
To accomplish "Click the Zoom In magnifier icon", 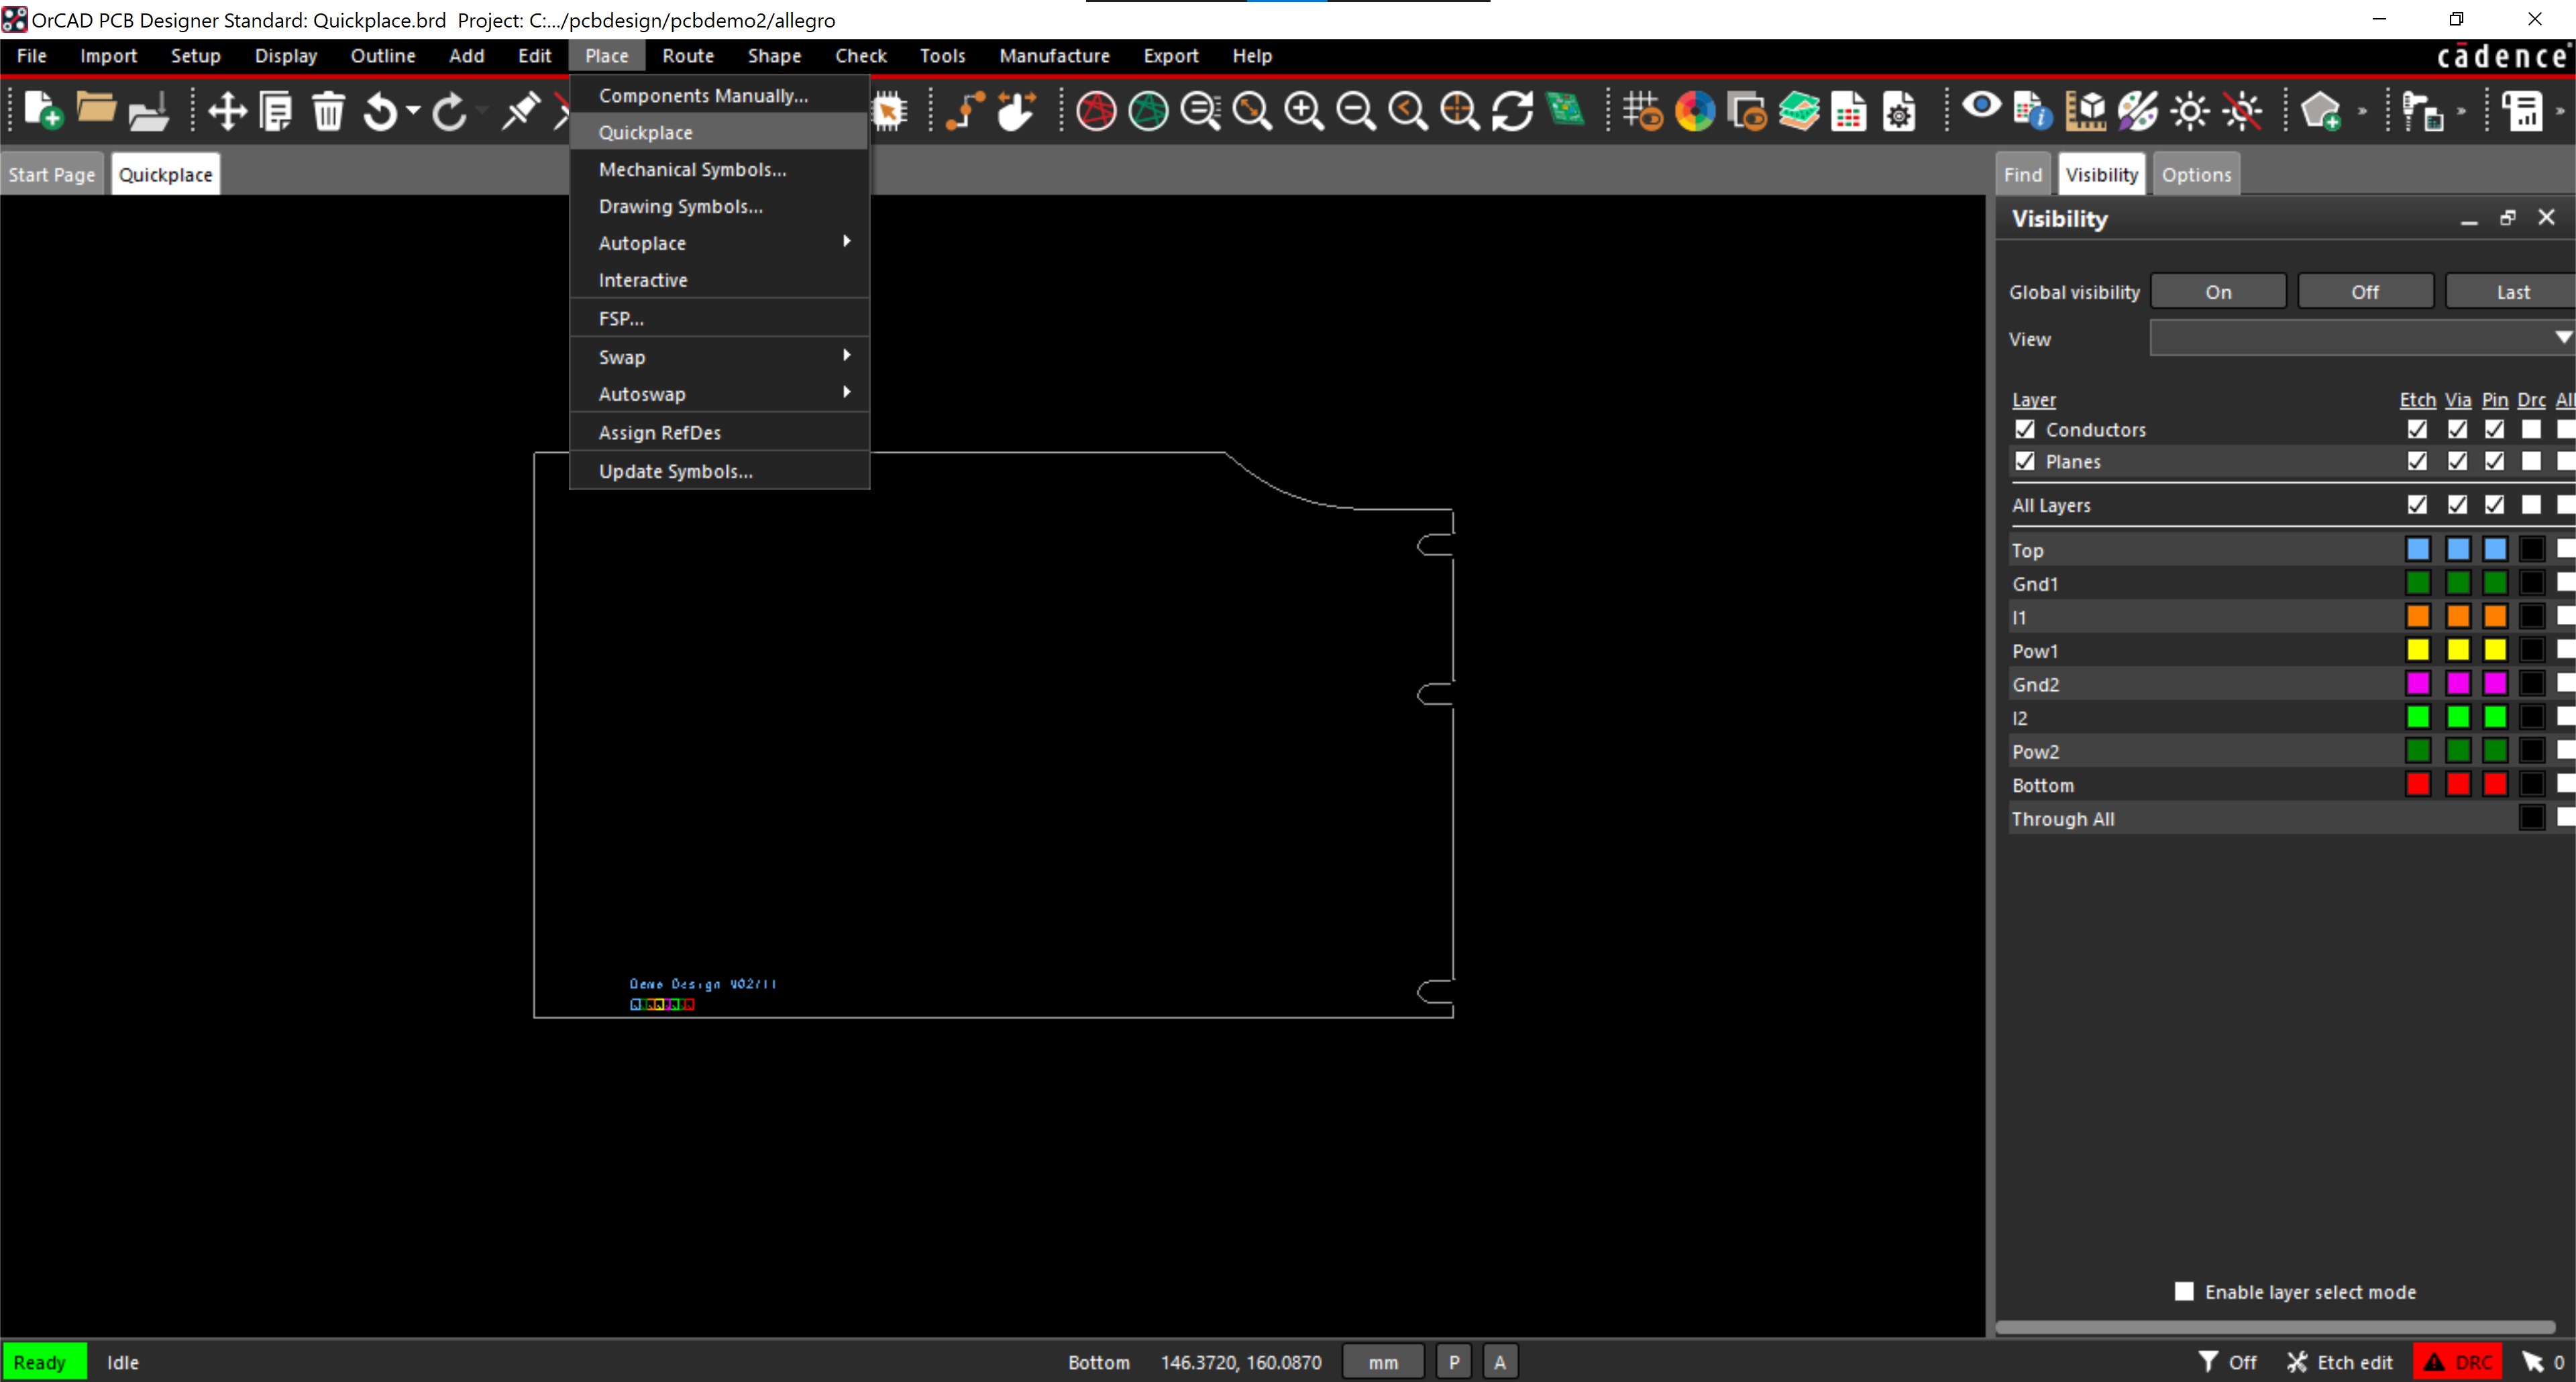I will (1304, 111).
